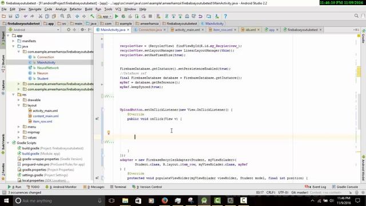Open the Terminal tool window
This screenshot has width=366, height=206.
tap(118, 187)
